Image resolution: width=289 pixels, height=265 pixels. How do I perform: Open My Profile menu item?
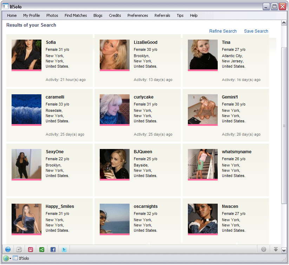(x=32, y=15)
